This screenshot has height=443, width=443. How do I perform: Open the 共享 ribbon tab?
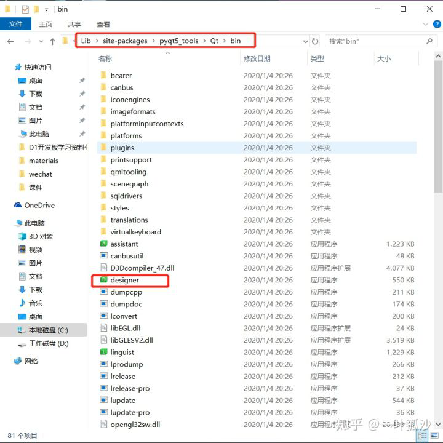pos(74,24)
